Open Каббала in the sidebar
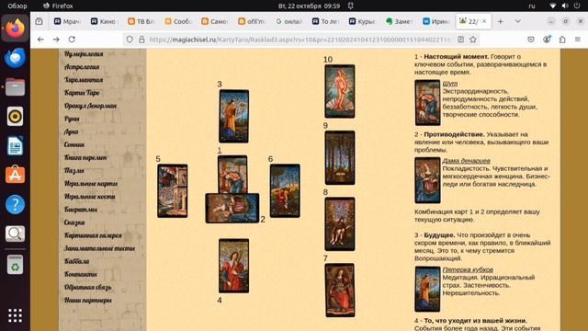This screenshot has height=331, width=588. point(76,261)
